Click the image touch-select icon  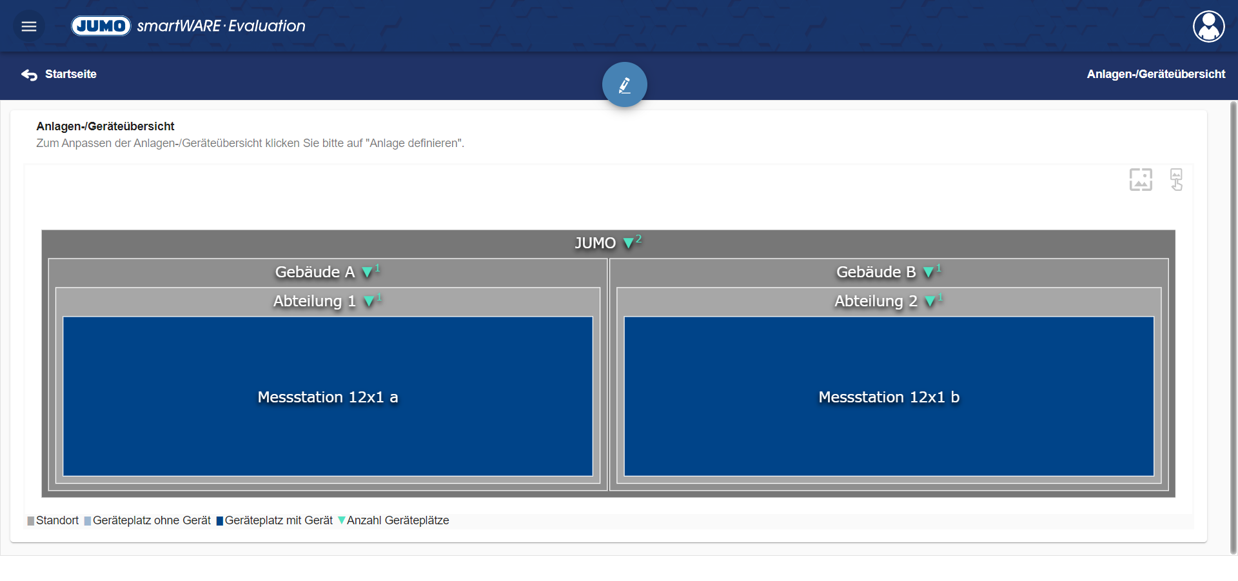[x=1176, y=180]
